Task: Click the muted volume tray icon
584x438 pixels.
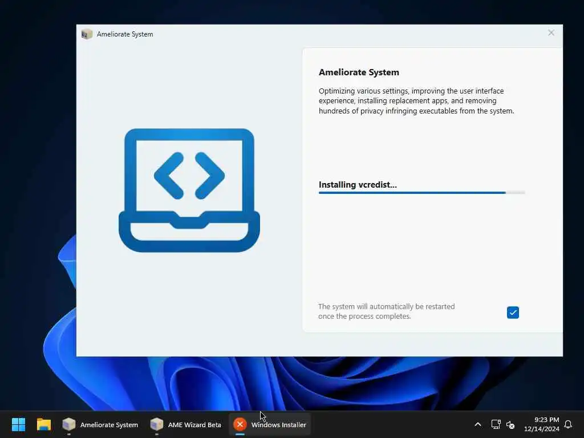Action: (x=510, y=424)
